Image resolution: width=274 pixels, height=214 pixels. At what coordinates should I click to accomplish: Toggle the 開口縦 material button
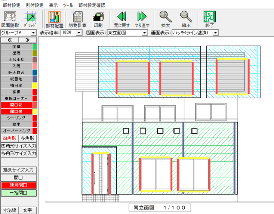tap(16, 105)
